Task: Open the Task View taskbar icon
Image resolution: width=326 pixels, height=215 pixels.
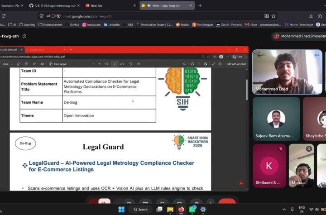Action: (159, 210)
